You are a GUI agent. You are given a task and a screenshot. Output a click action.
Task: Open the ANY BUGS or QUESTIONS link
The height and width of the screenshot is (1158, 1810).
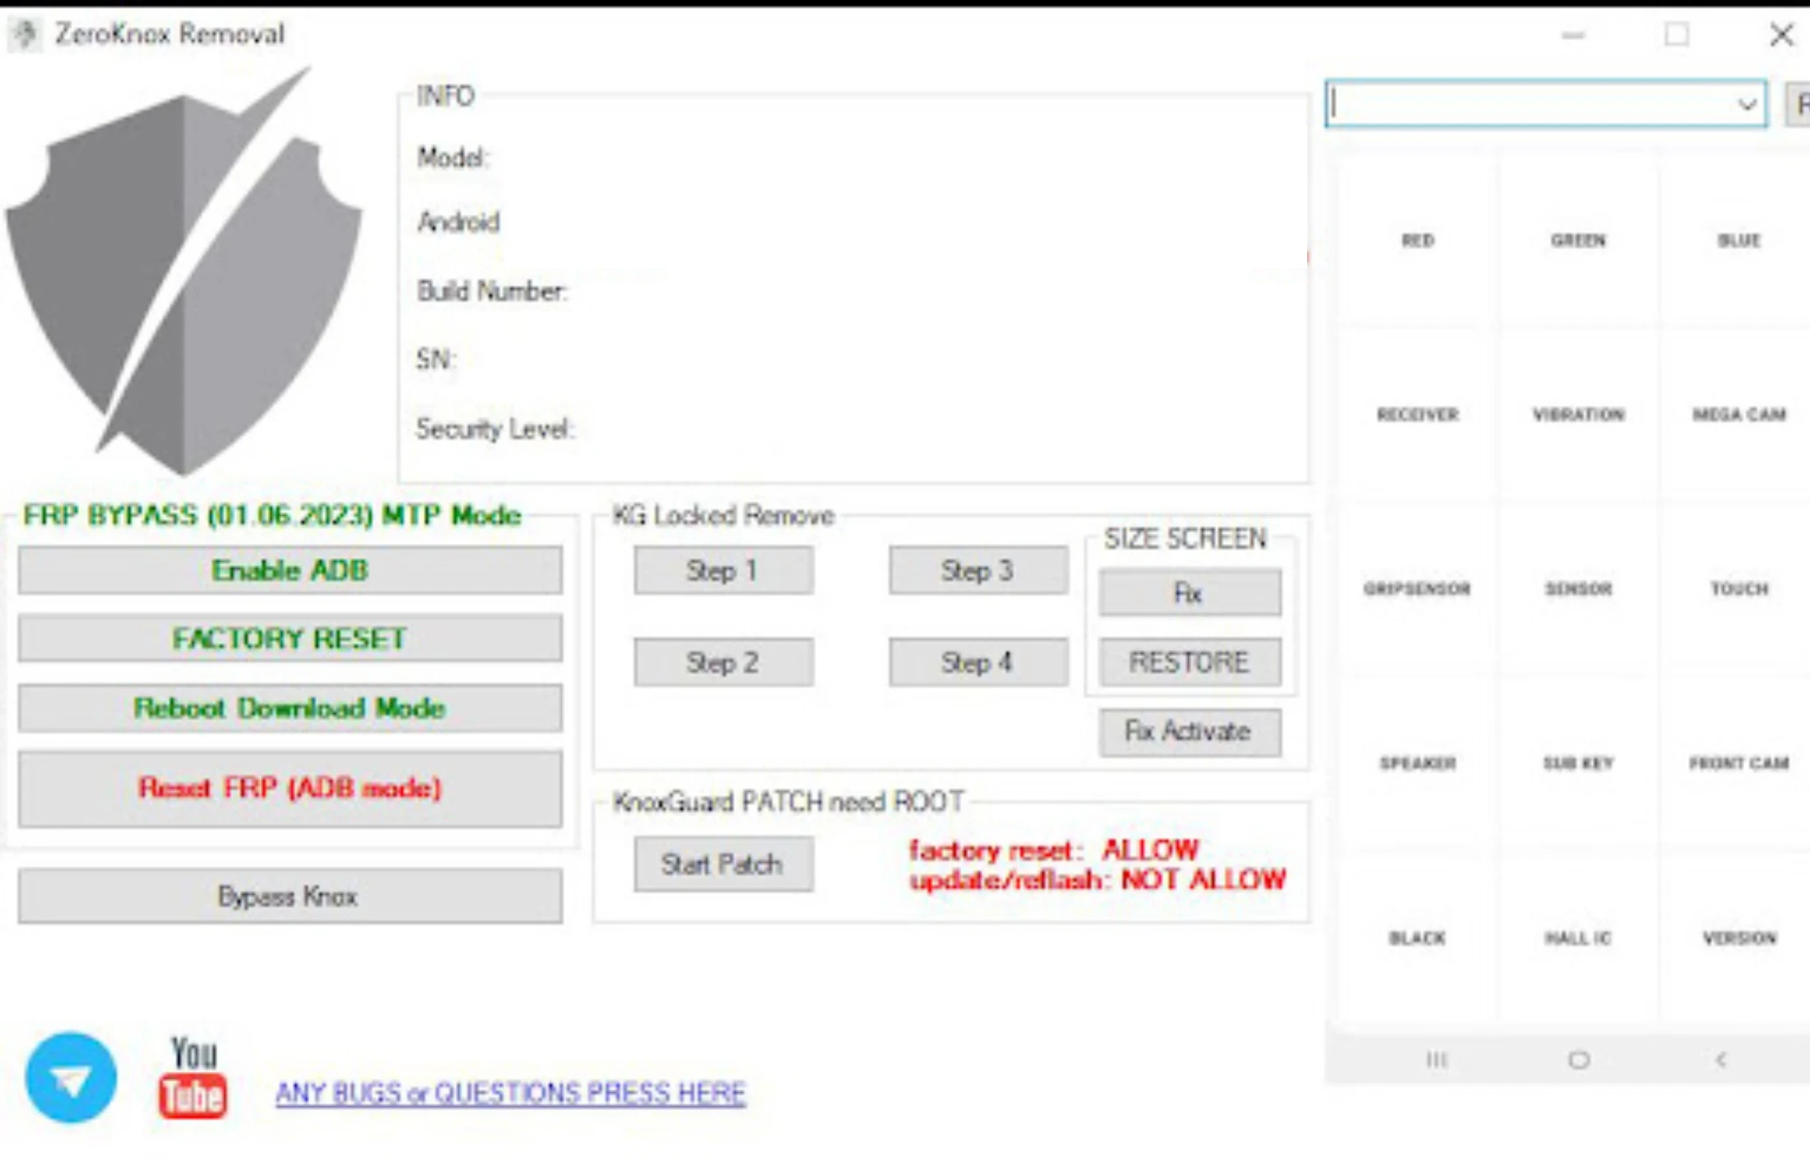(x=510, y=1092)
